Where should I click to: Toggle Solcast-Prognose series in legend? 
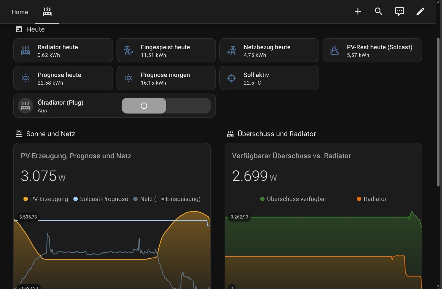(101, 199)
